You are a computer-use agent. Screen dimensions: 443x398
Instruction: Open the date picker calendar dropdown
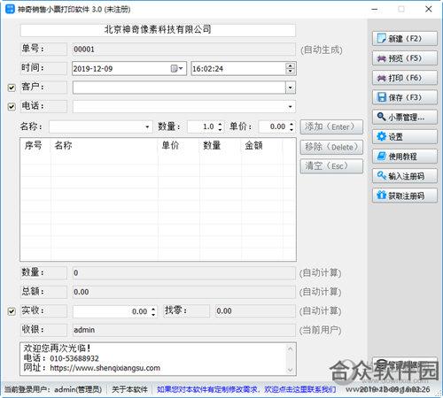(x=177, y=69)
